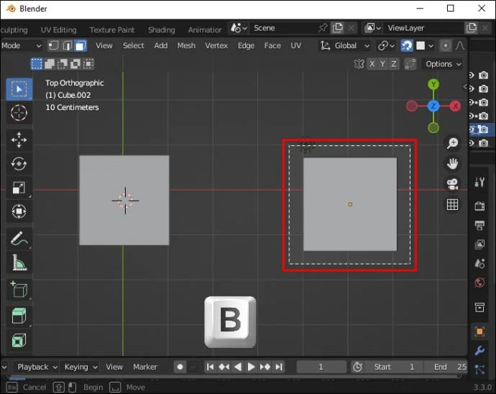This screenshot has height=394, width=496.
Task: Play animation in reverse
Action: tap(237, 367)
